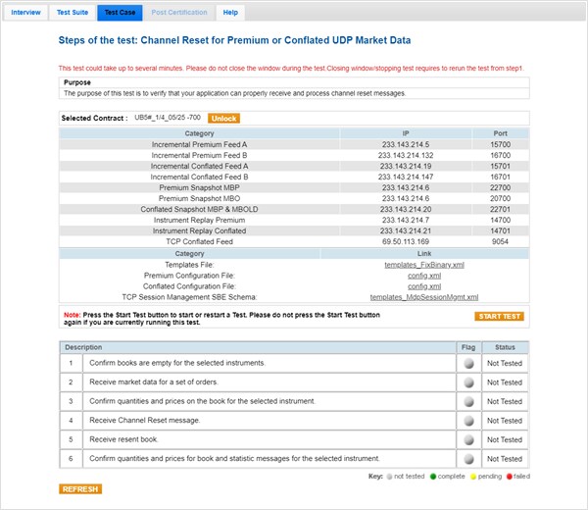Click the flag circle for step 6

(x=468, y=459)
